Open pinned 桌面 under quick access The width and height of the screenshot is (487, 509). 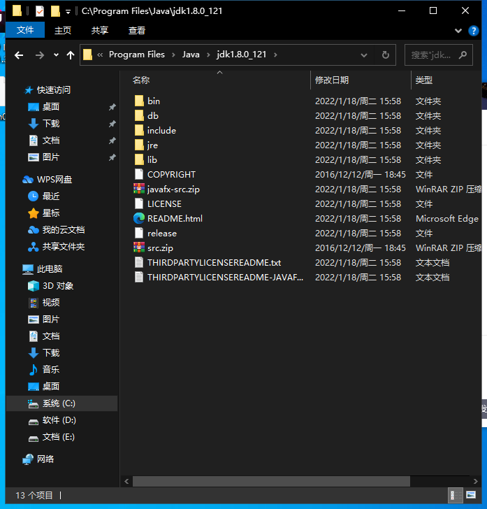[x=51, y=107]
